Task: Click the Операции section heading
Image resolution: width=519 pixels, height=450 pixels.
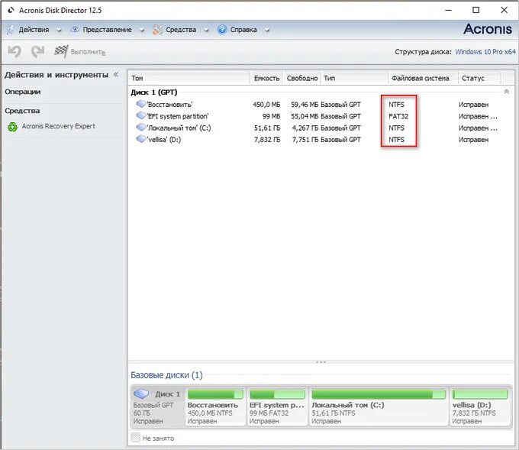Action: tap(22, 92)
